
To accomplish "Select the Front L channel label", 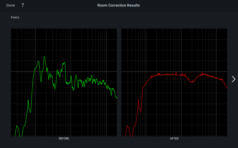I will [x=15, y=17].
